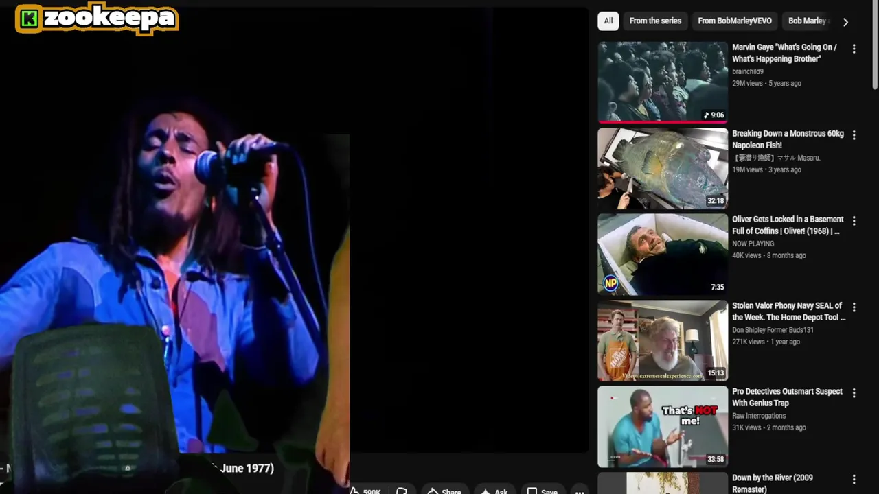Open Stolen Valor Home Depot thumbnail
Viewport: 879px width, 494px height.
tap(663, 340)
